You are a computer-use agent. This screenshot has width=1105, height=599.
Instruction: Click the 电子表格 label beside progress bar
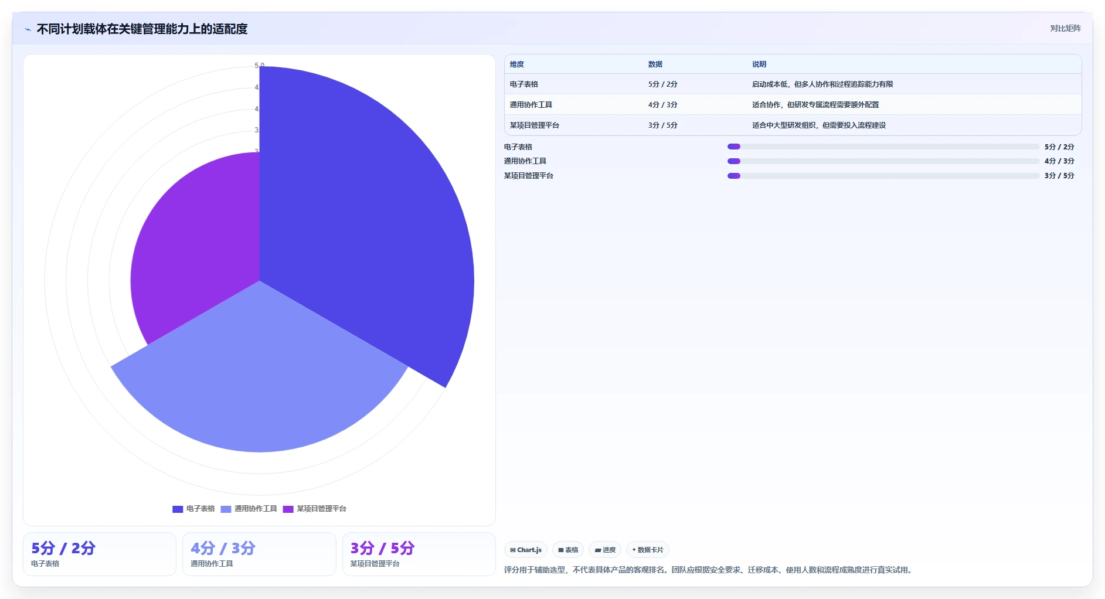518,147
